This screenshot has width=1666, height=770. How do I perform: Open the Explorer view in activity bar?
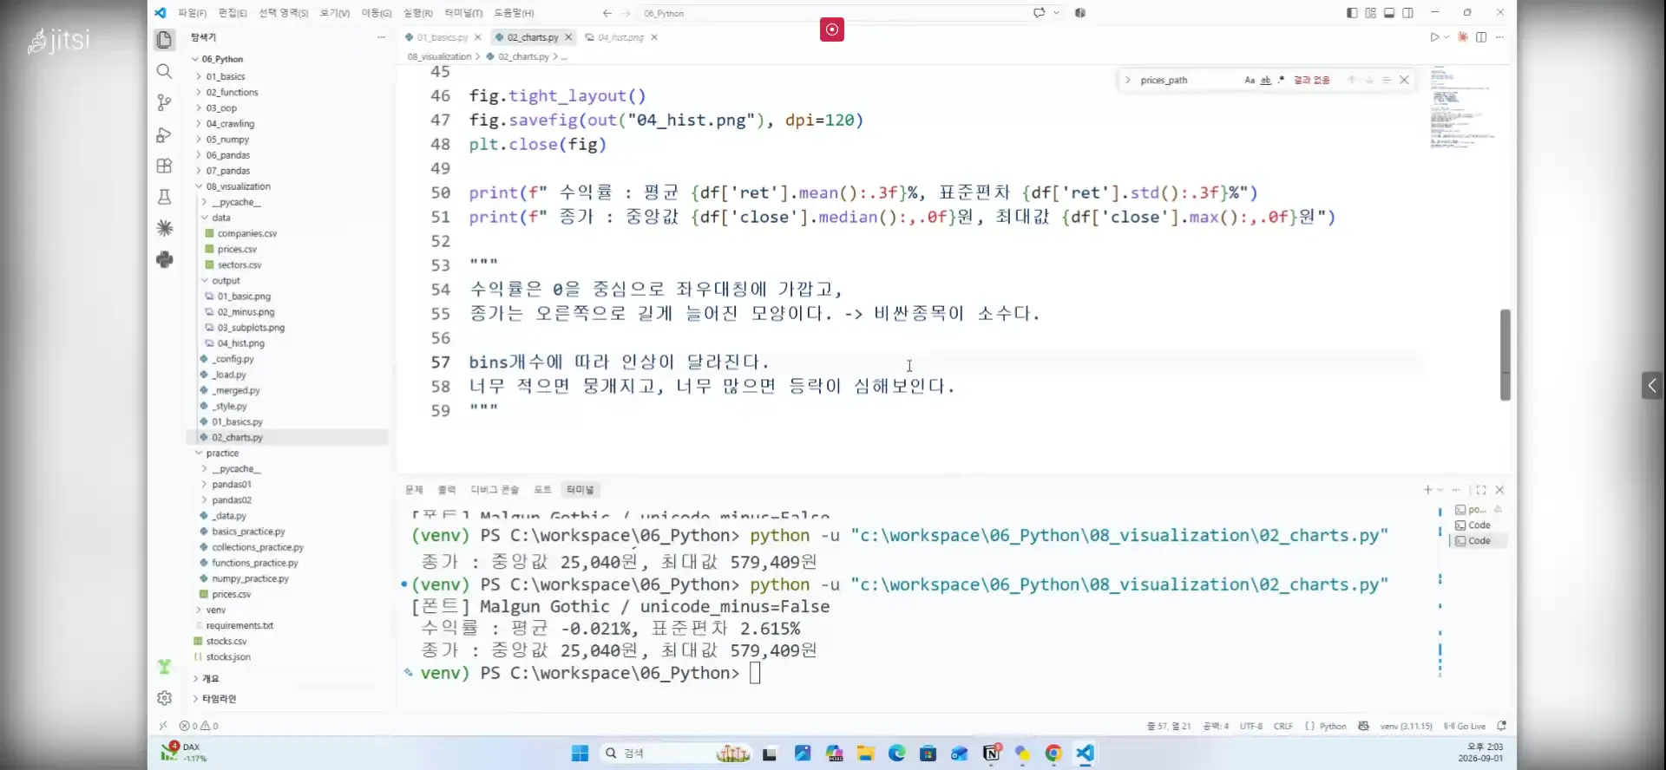(x=164, y=40)
